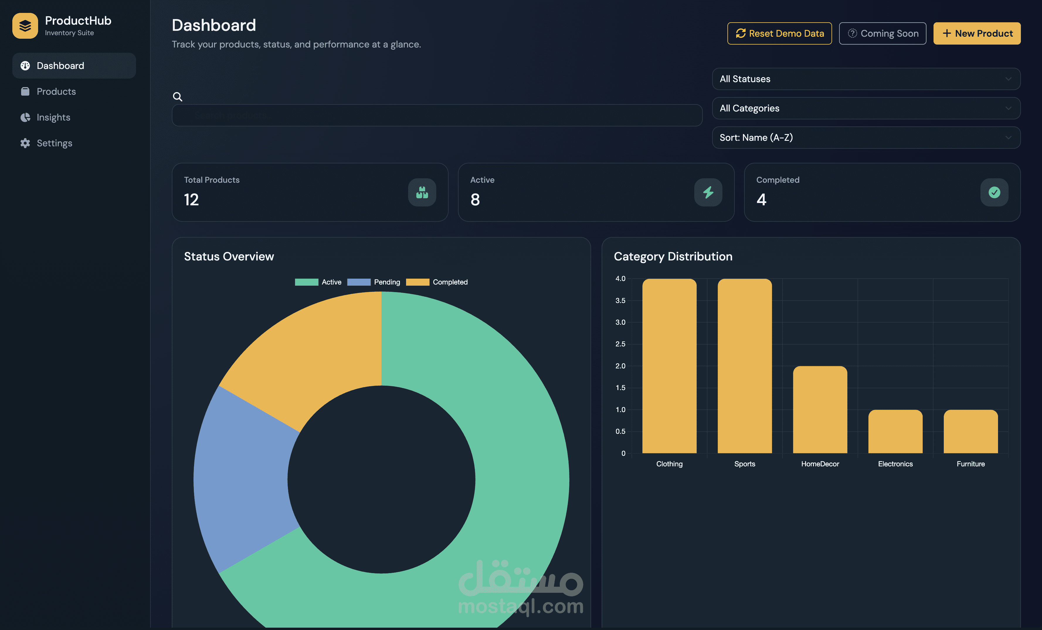Image resolution: width=1042 pixels, height=630 pixels.
Task: Click the Settings gear icon
Action: (x=25, y=143)
